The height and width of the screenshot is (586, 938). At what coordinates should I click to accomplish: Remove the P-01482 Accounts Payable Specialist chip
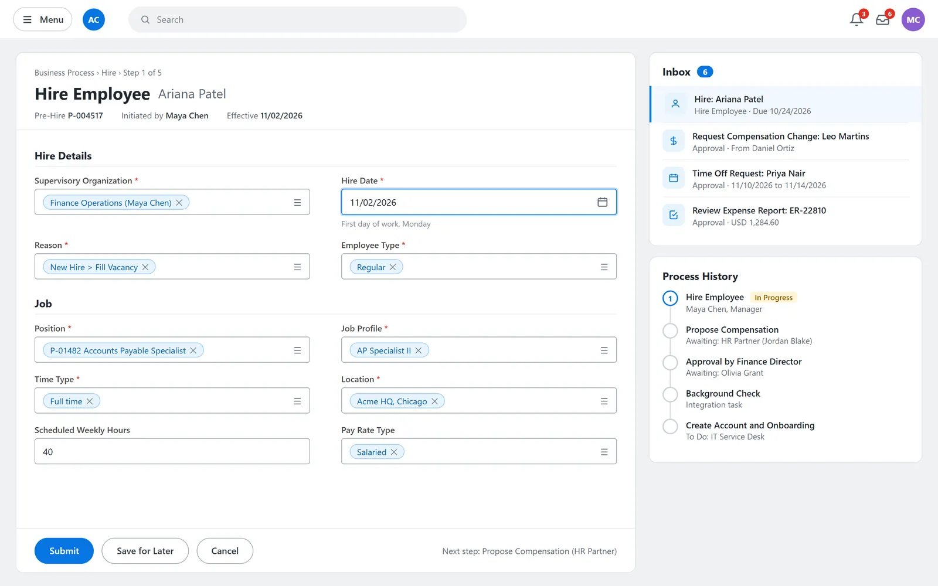click(193, 350)
